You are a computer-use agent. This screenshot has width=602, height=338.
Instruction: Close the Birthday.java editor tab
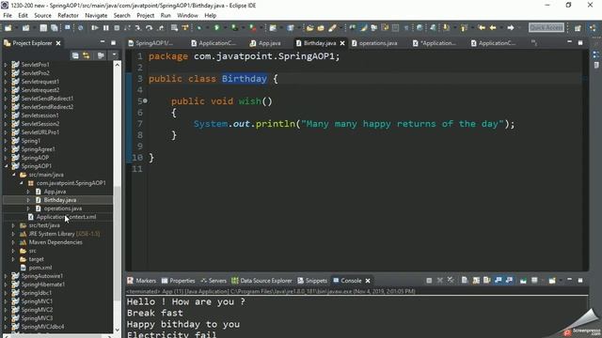(x=342, y=43)
